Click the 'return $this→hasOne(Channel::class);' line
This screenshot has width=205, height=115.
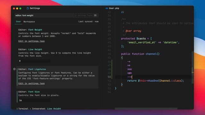click(156, 81)
